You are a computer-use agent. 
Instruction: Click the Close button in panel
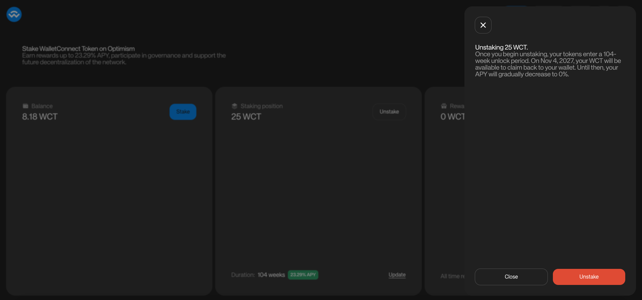click(x=511, y=277)
